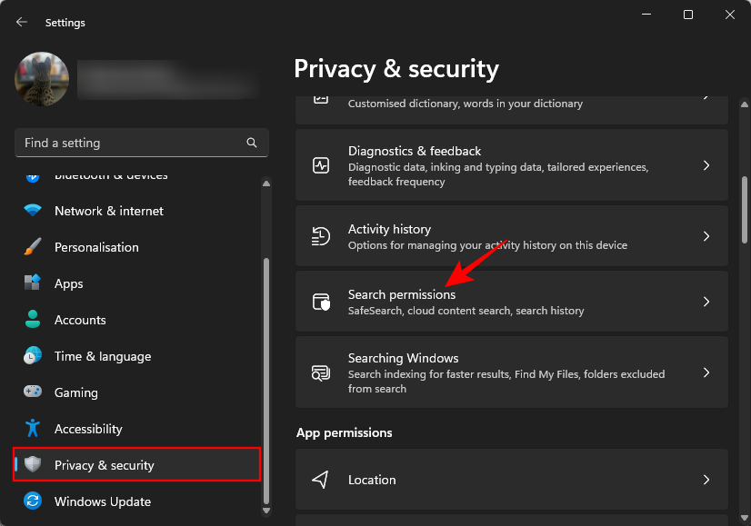
Task: Expand the Location chevron
Action: (x=706, y=480)
